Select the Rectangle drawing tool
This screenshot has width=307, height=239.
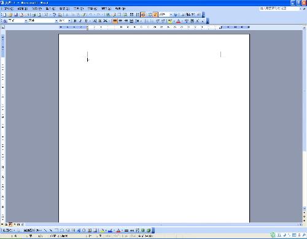pos(56,230)
